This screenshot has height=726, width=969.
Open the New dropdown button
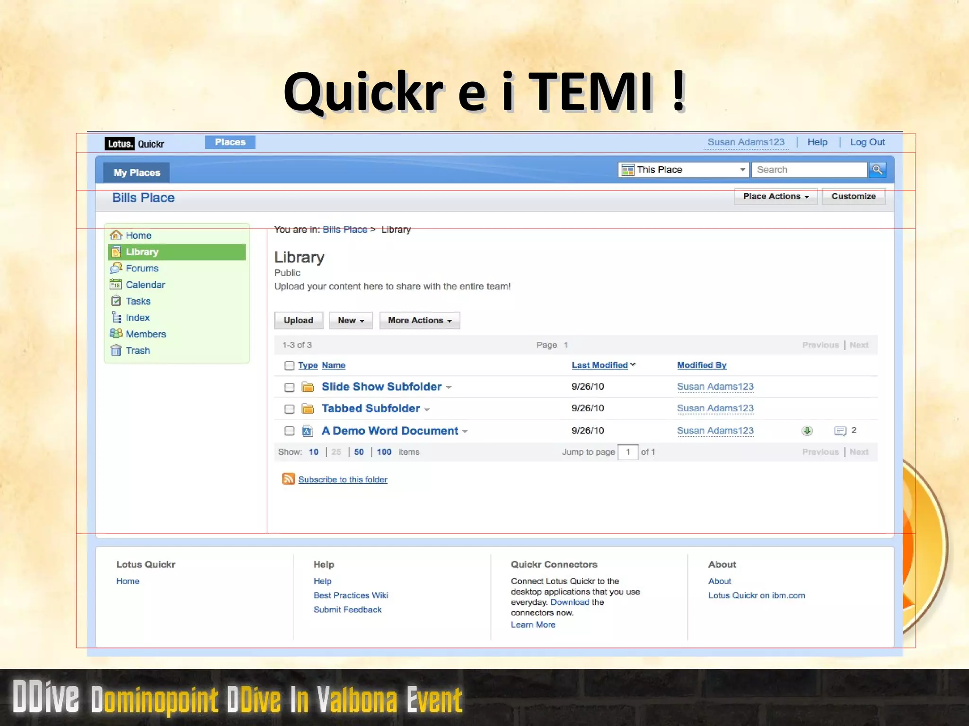click(x=351, y=320)
